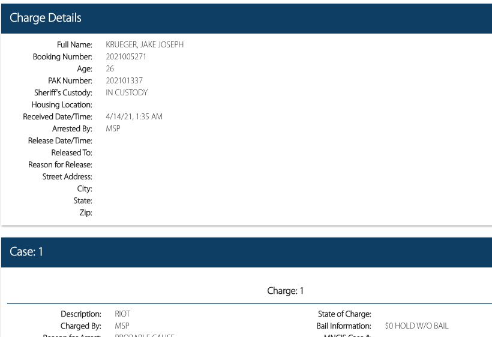Click the State of Charge label
Screen dimensions: 492x337
(344, 314)
